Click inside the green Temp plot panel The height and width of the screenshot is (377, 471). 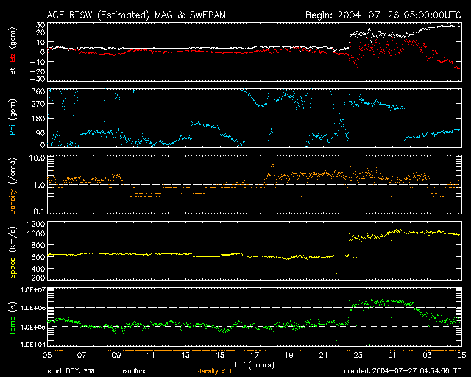click(x=255, y=317)
